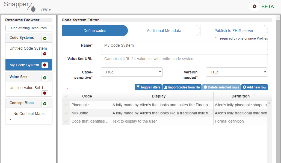
Task: Open the Version needed dropdown
Action: tap(236, 72)
